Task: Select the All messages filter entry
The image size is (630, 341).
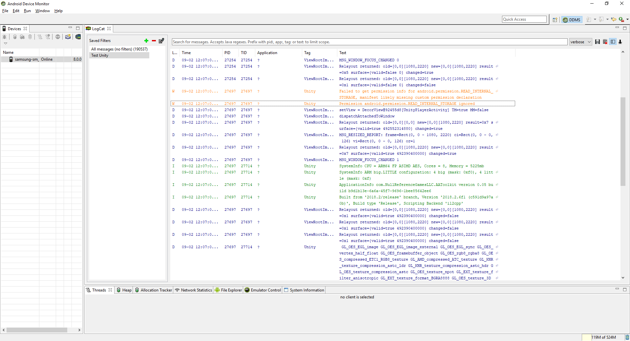Action: 119,49
